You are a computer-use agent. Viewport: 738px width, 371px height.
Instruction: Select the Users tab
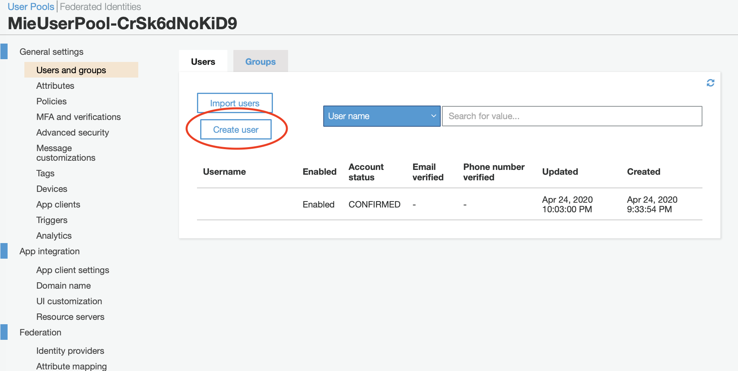(x=203, y=62)
